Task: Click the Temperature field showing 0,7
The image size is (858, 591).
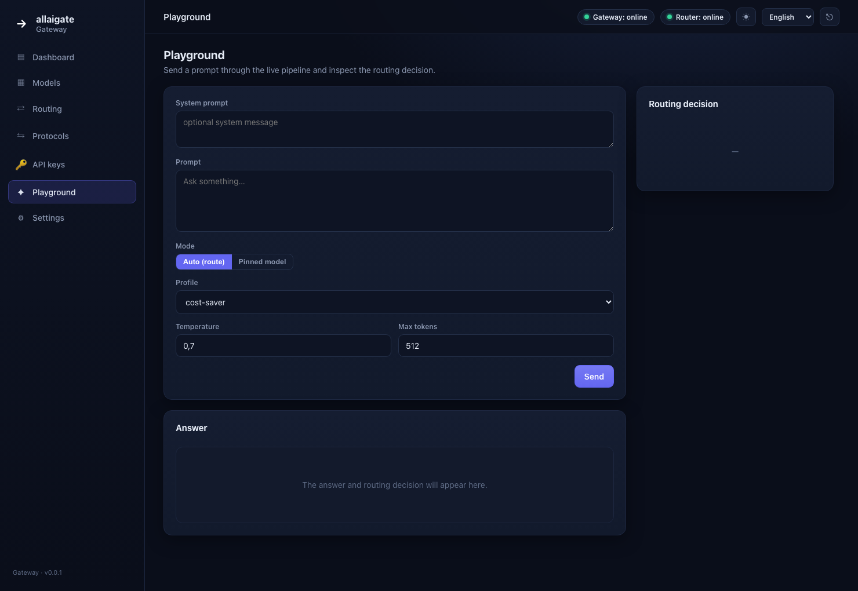Action: pyautogui.click(x=283, y=346)
